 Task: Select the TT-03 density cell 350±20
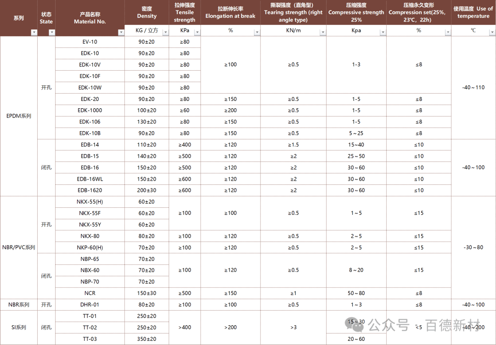pyautogui.click(x=147, y=339)
